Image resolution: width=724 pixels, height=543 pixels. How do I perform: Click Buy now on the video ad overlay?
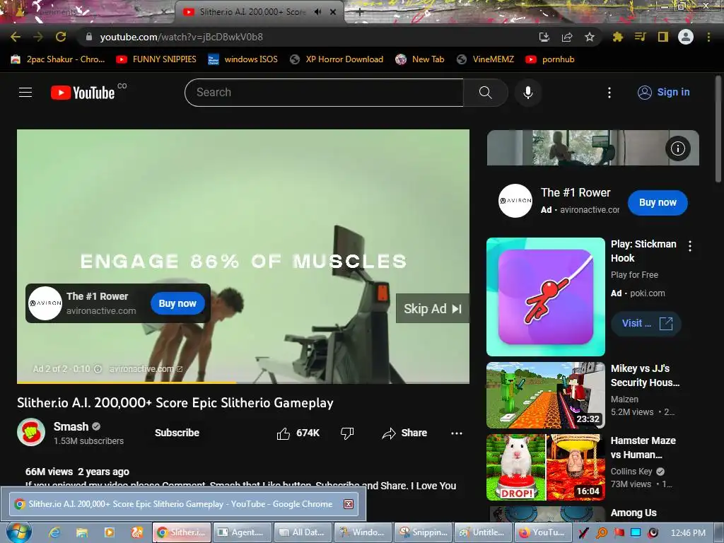click(x=177, y=303)
